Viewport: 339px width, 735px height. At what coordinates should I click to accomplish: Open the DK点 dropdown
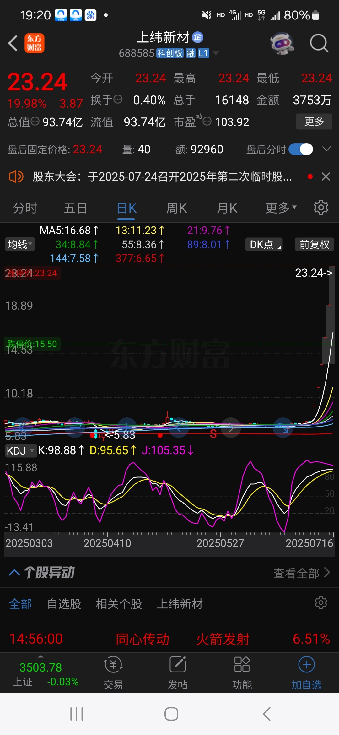(x=264, y=244)
